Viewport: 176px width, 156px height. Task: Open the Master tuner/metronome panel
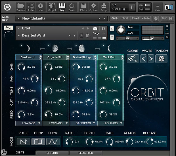[x=31, y=7]
